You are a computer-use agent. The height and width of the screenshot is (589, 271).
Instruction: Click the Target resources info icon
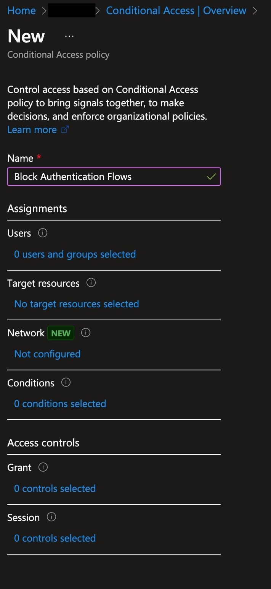(91, 283)
